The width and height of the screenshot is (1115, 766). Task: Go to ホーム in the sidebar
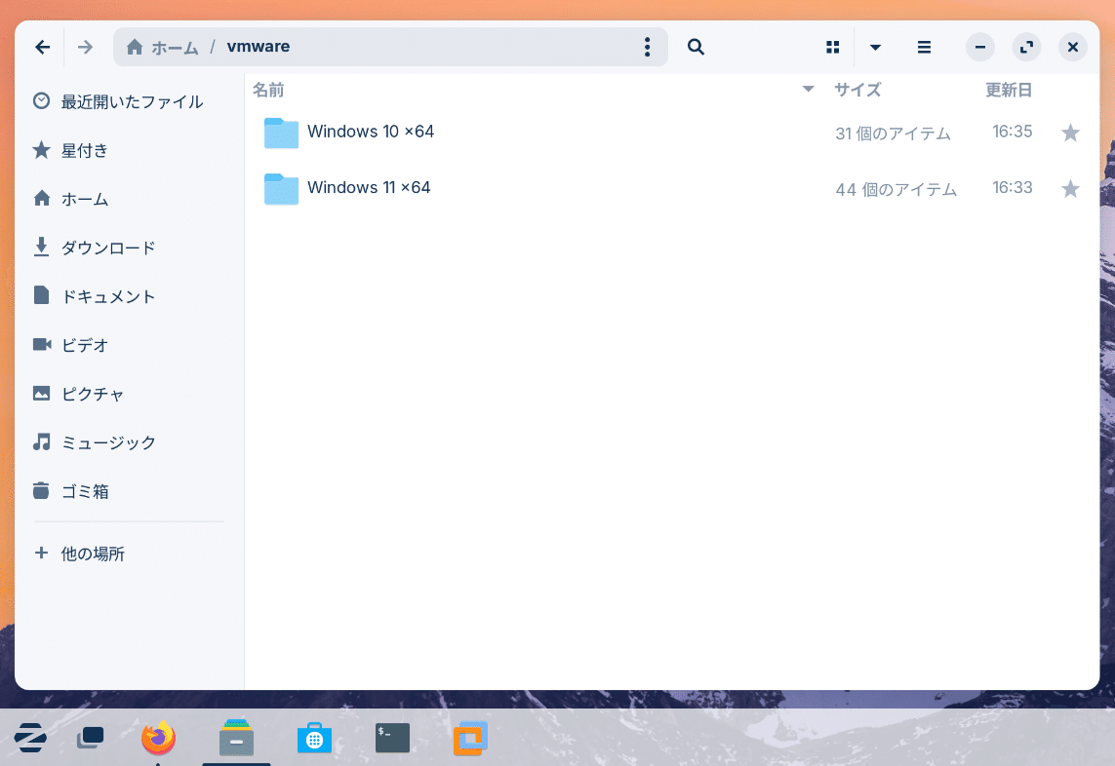(x=129, y=199)
